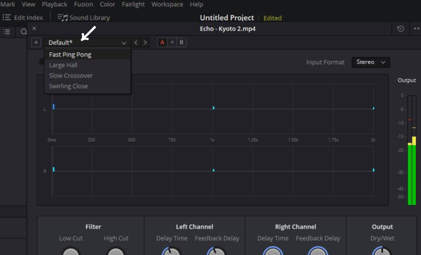The image size is (421, 255).
Task: Copy A settings to B arrow
Action: [172, 43]
